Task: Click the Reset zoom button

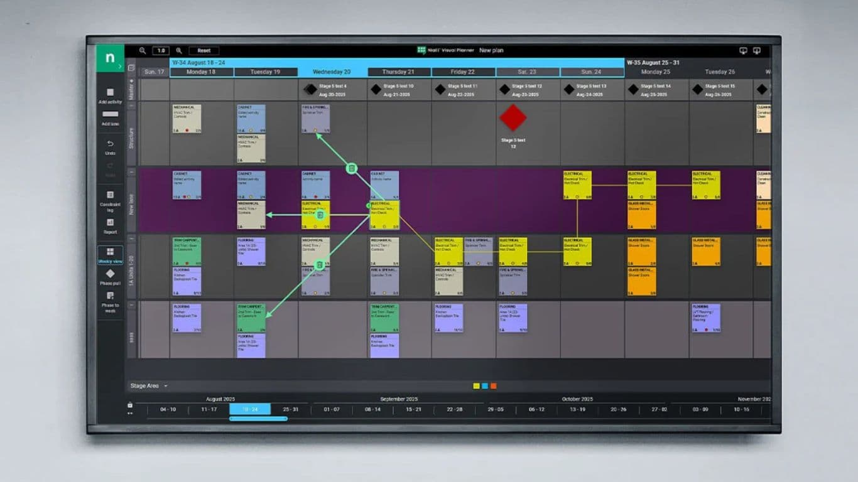Action: pos(204,51)
